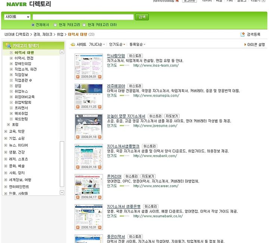Open 자기소개서샘플뱅크 site link
Screen dimensions: 269x243
[x=123, y=146]
